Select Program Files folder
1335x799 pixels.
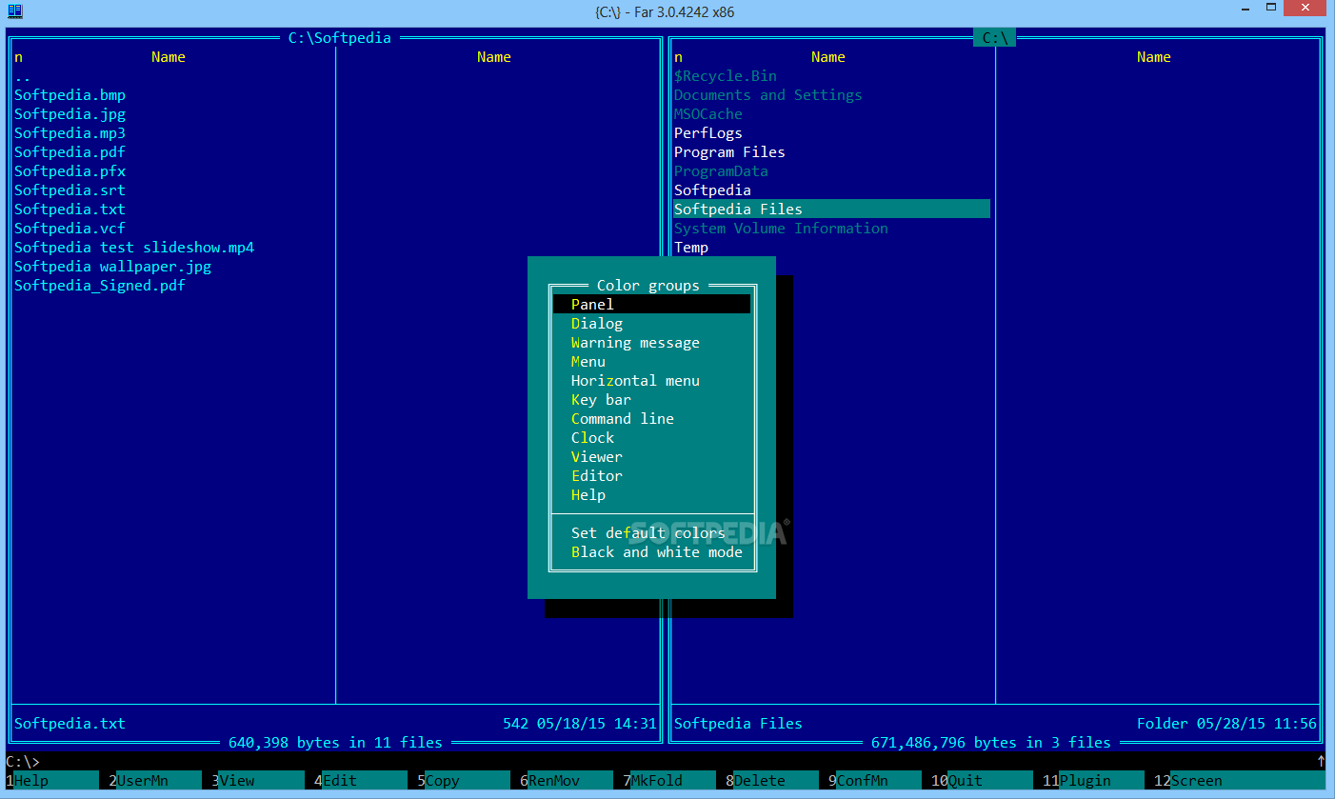point(729,151)
